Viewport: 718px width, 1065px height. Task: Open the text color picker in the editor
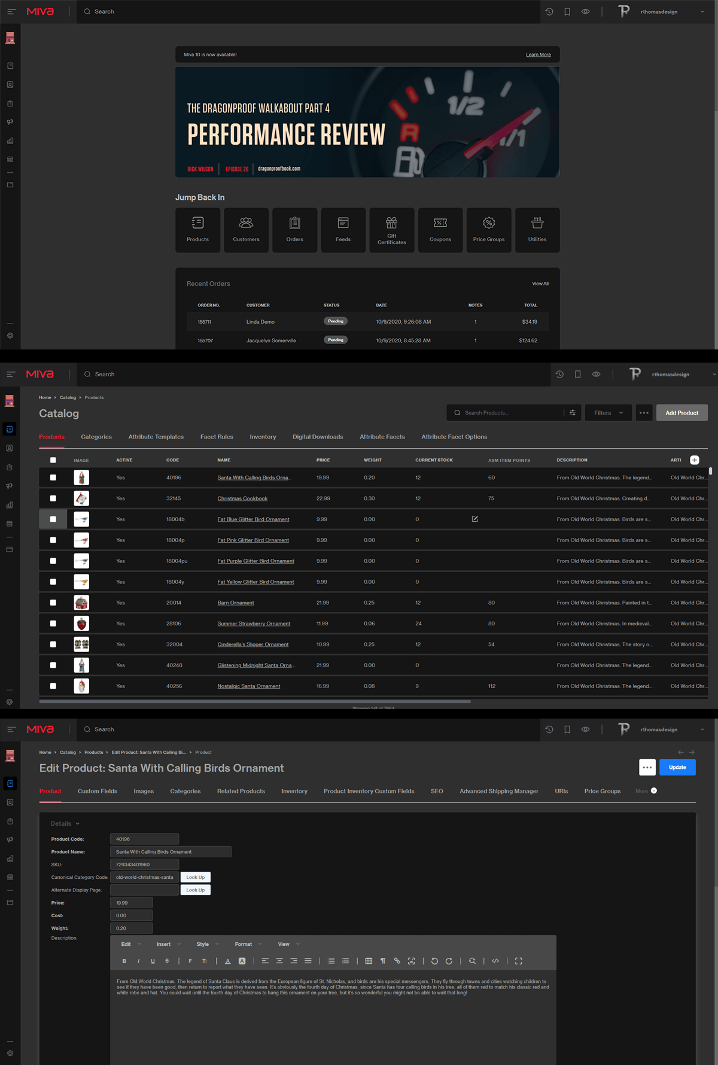[228, 961]
